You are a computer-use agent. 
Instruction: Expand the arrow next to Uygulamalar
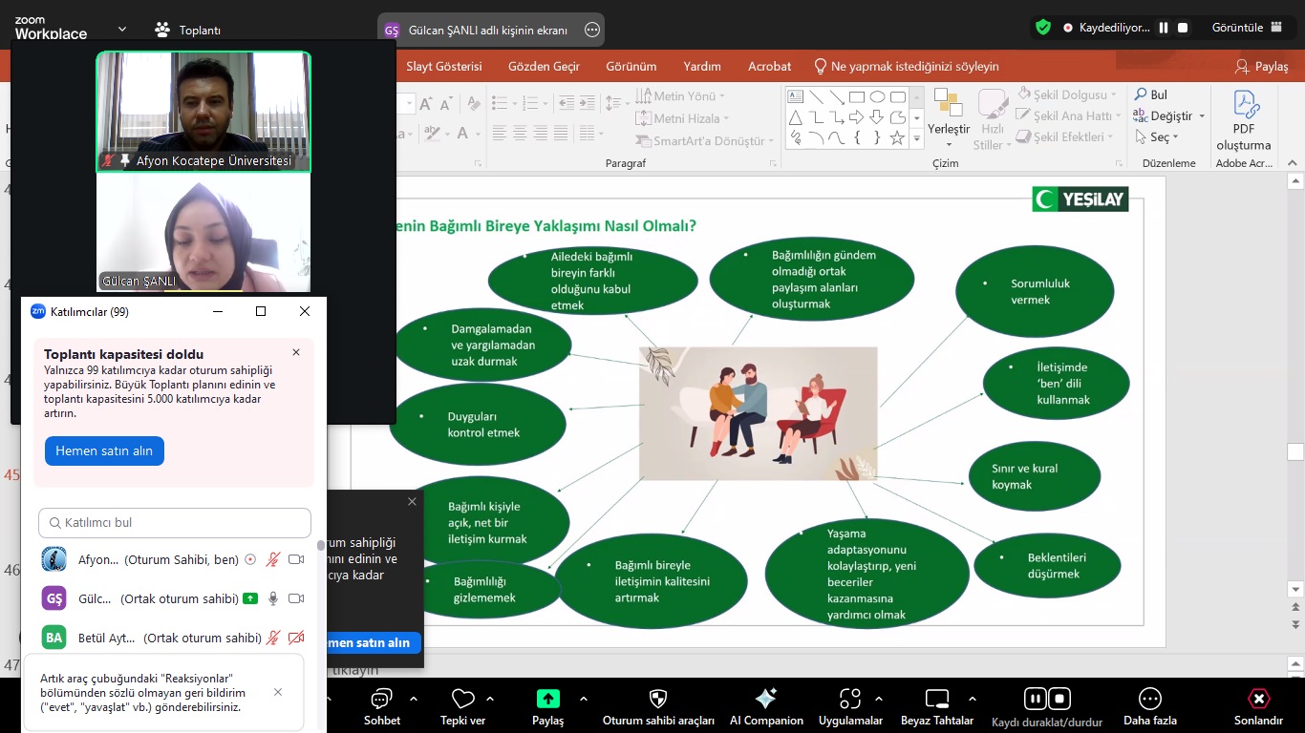point(879,698)
